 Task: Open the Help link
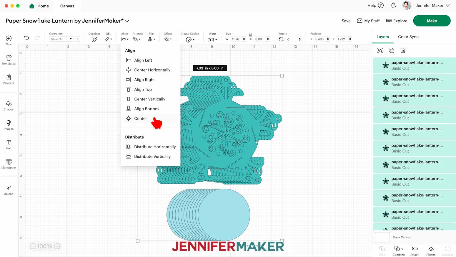[x=375, y=5]
